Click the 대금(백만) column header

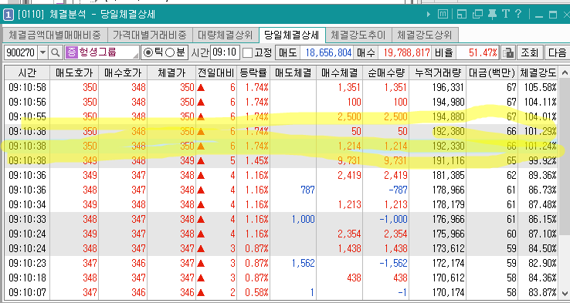pos(492,73)
